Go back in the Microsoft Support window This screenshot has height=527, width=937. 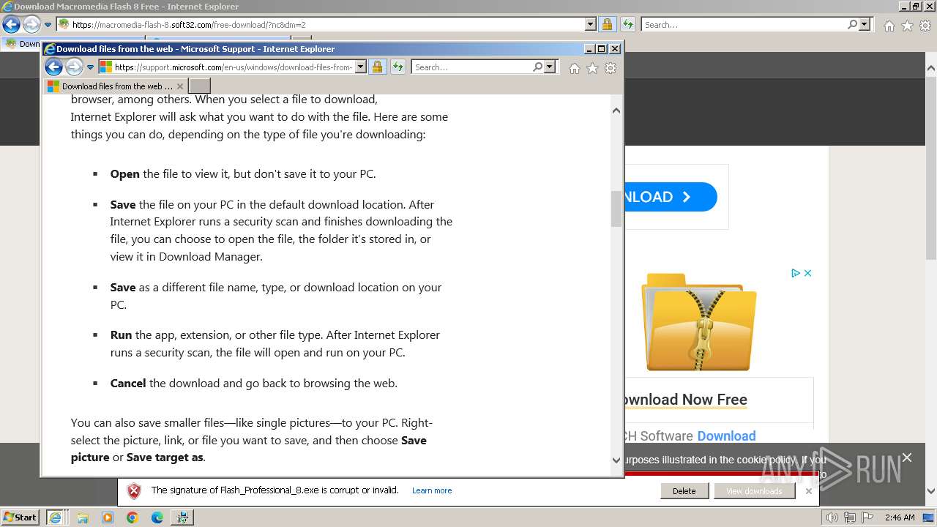[x=53, y=67]
